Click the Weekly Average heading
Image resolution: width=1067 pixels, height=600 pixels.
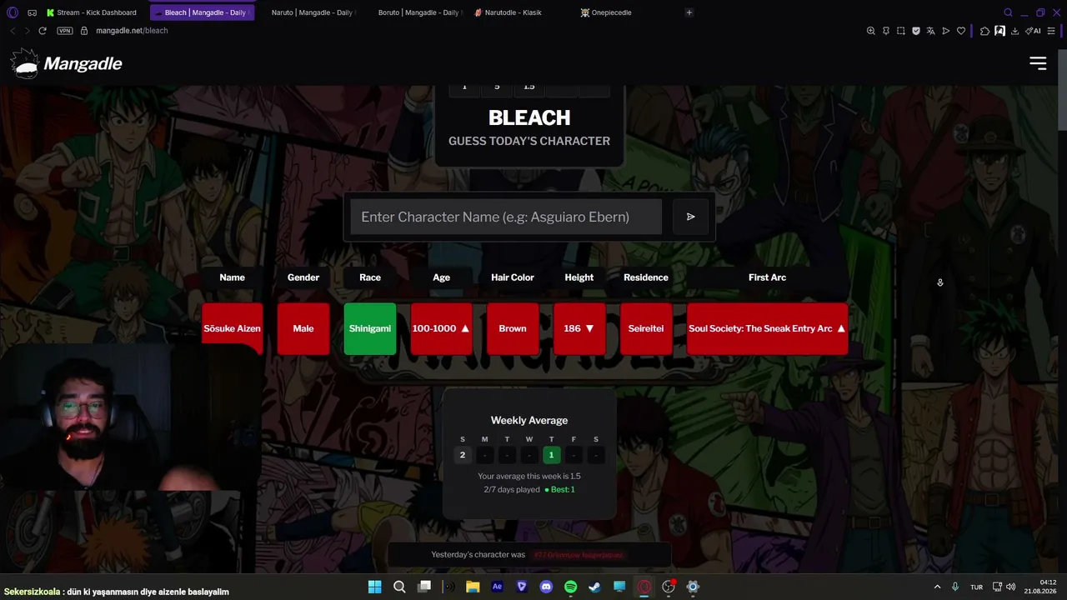[x=529, y=421]
